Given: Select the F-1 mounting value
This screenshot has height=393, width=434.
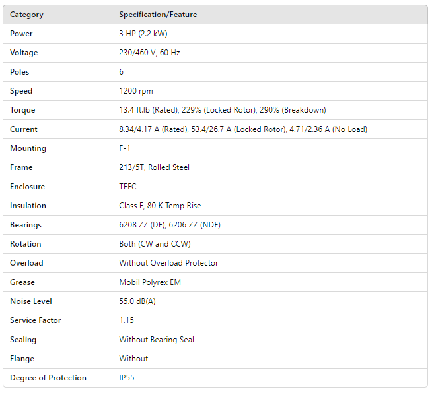Looking at the screenshot, I should [126, 148].
